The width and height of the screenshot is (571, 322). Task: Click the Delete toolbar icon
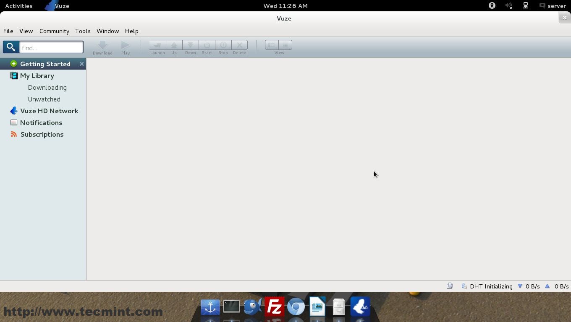(x=239, y=45)
